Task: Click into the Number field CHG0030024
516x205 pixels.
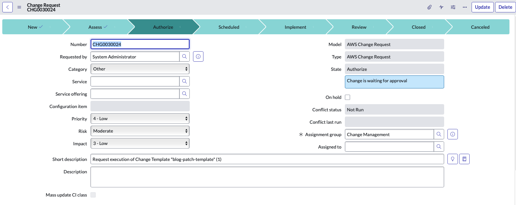Action: [x=140, y=44]
